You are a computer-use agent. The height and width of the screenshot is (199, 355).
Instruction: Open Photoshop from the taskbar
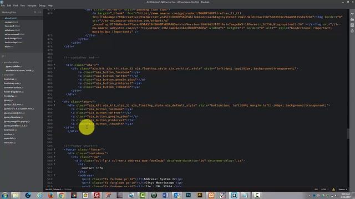(x=188, y=195)
